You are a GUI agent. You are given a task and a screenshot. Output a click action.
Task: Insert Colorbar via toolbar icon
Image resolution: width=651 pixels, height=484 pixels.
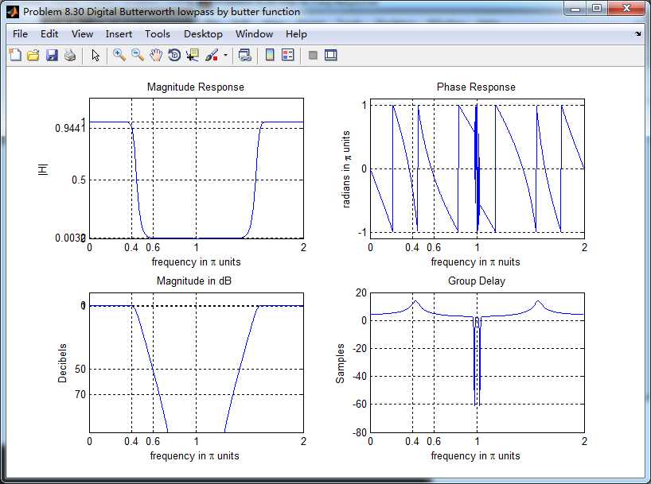point(270,55)
